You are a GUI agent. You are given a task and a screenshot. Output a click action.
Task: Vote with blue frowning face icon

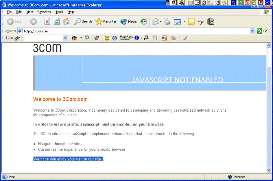click(115, 38)
